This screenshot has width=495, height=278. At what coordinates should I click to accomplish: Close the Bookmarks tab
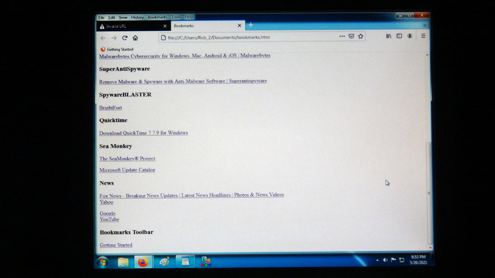click(239, 25)
